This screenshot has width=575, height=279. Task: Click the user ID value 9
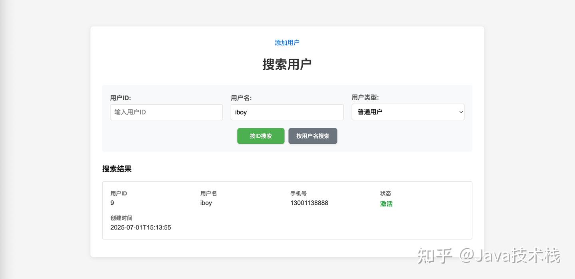(x=112, y=203)
